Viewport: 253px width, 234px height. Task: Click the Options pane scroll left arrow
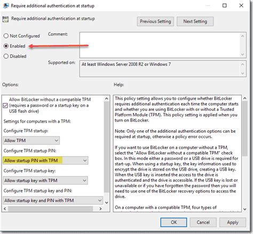point(5,208)
